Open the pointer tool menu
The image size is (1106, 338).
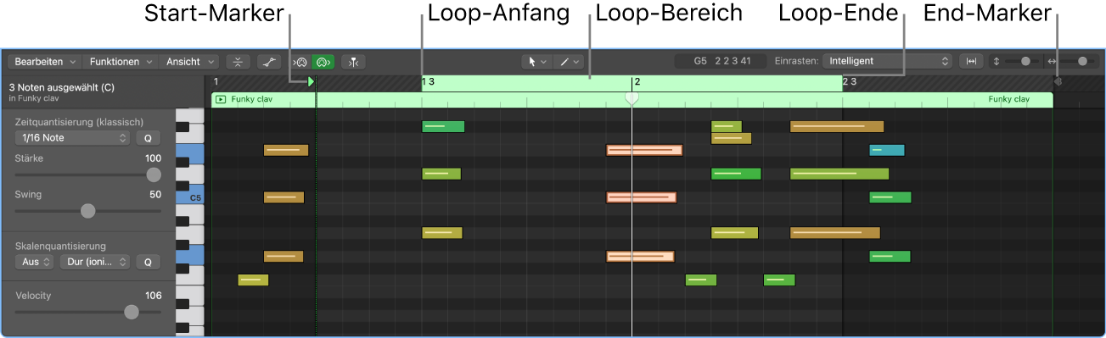(536, 62)
